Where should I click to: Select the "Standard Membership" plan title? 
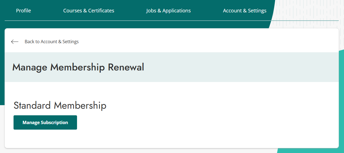coord(60,105)
